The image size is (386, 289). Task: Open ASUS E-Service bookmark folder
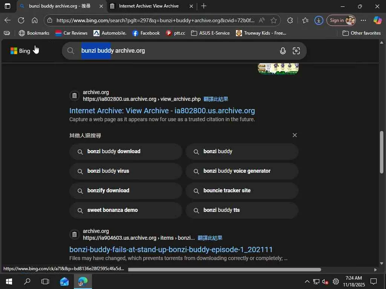coord(210,33)
